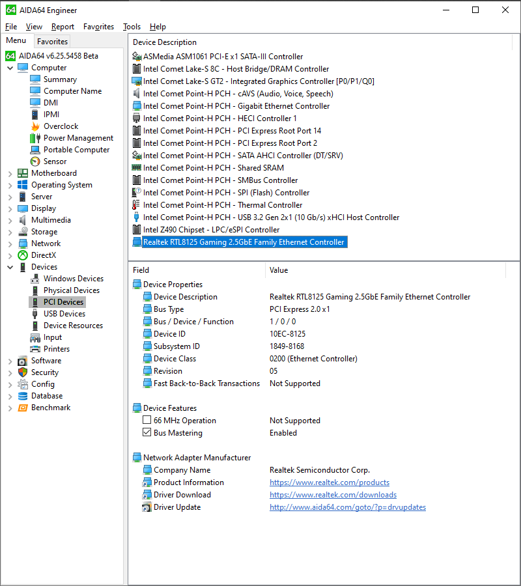The height and width of the screenshot is (586, 521).
Task: Click the DirectX Xbox icon
Action: [23, 255]
